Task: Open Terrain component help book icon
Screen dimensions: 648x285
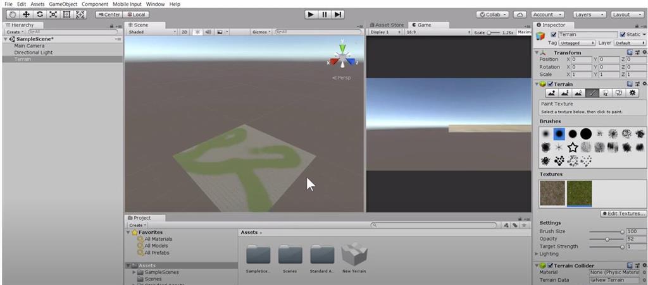Action: [630, 83]
